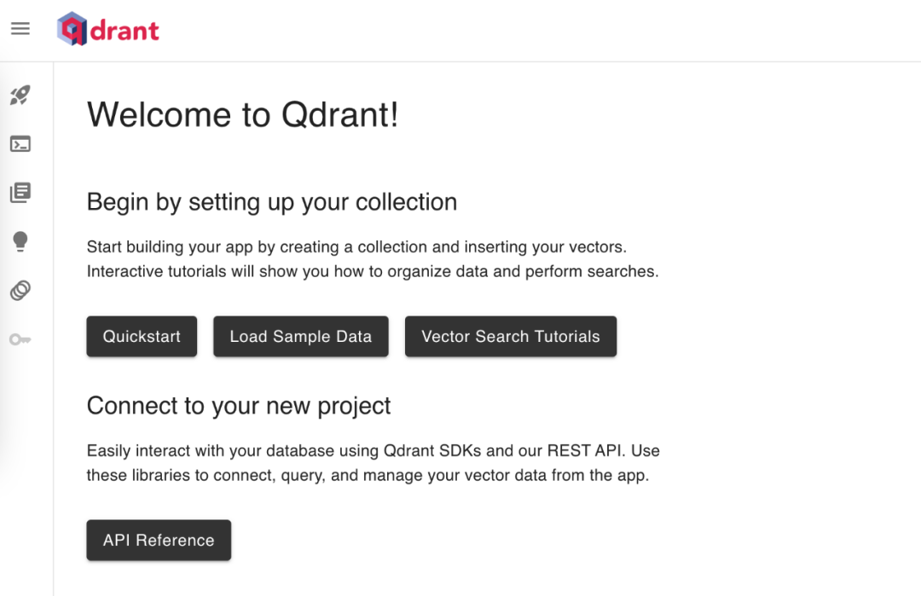Click 'Connect to your new project' heading
This screenshot has width=921, height=596.
239,406
